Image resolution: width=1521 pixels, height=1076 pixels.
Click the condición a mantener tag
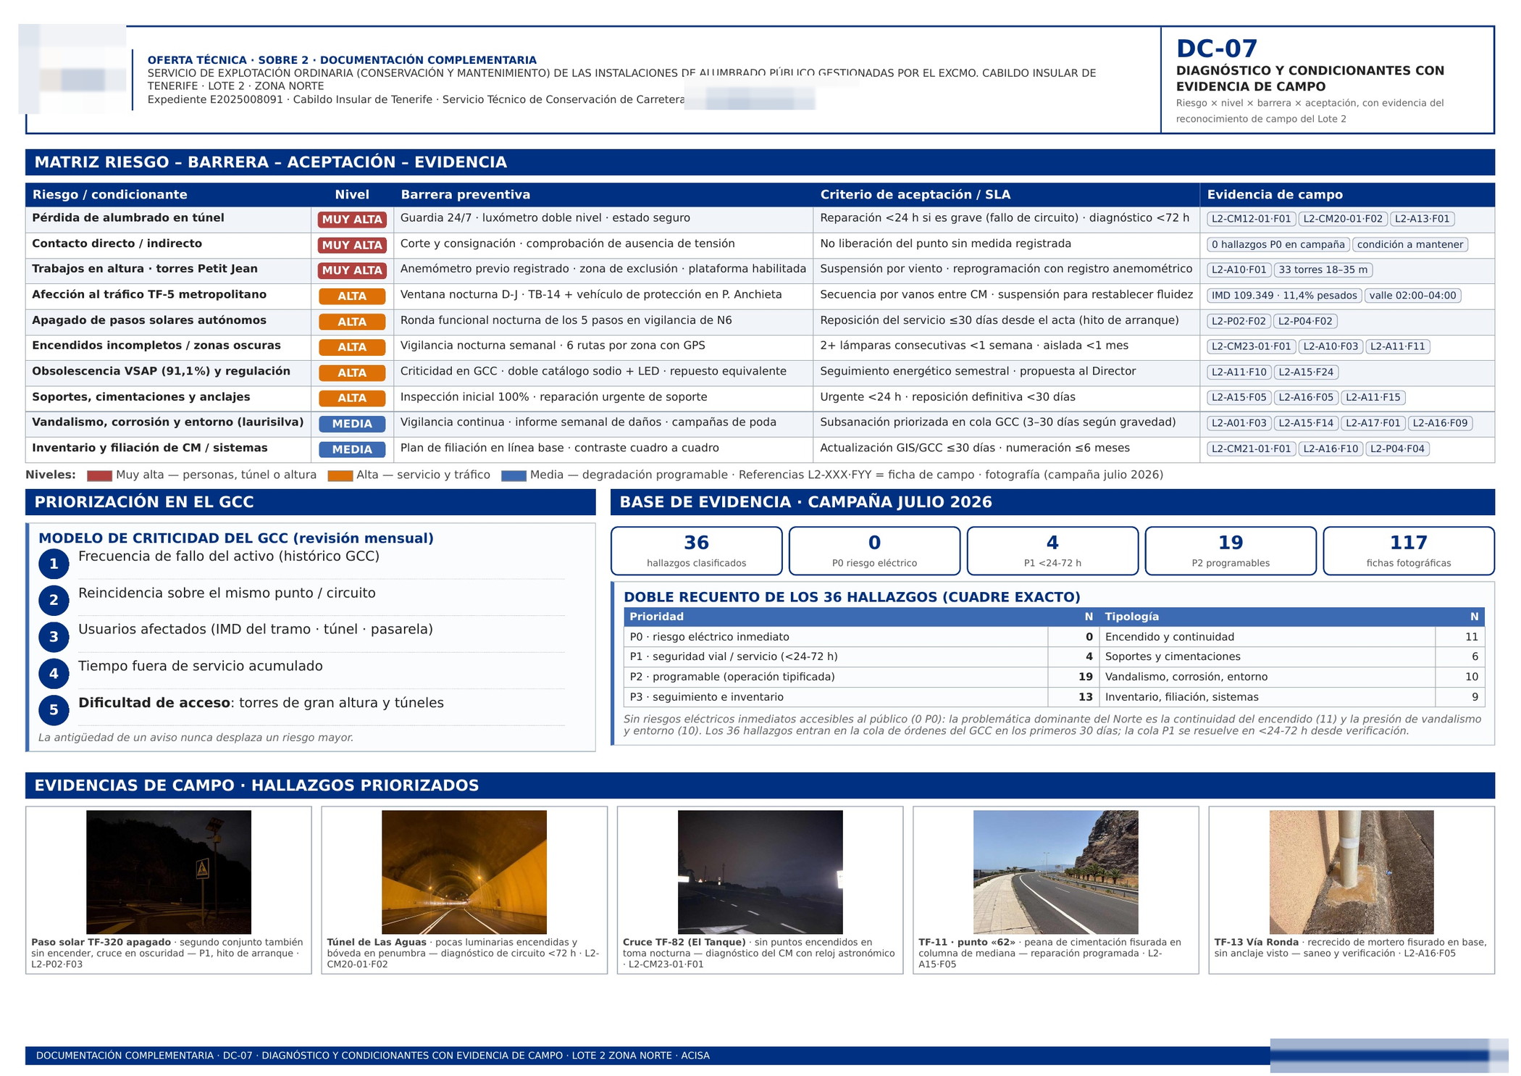1409,244
